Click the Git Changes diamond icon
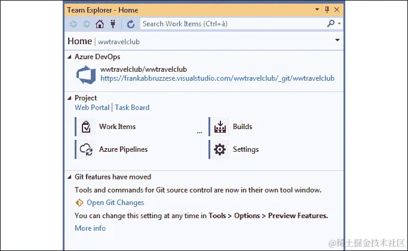Screen dimensions: 408x251 pyautogui.click(x=79, y=203)
